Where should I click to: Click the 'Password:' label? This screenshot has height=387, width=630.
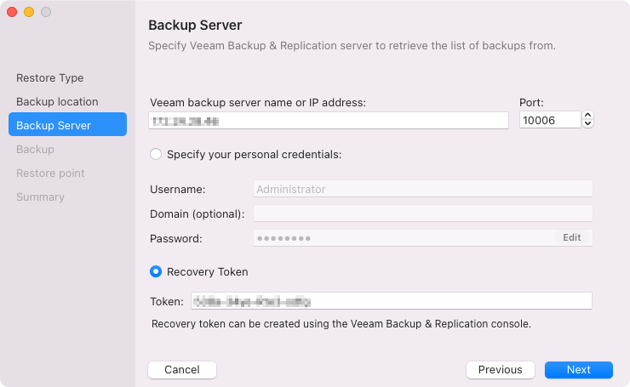(x=176, y=239)
